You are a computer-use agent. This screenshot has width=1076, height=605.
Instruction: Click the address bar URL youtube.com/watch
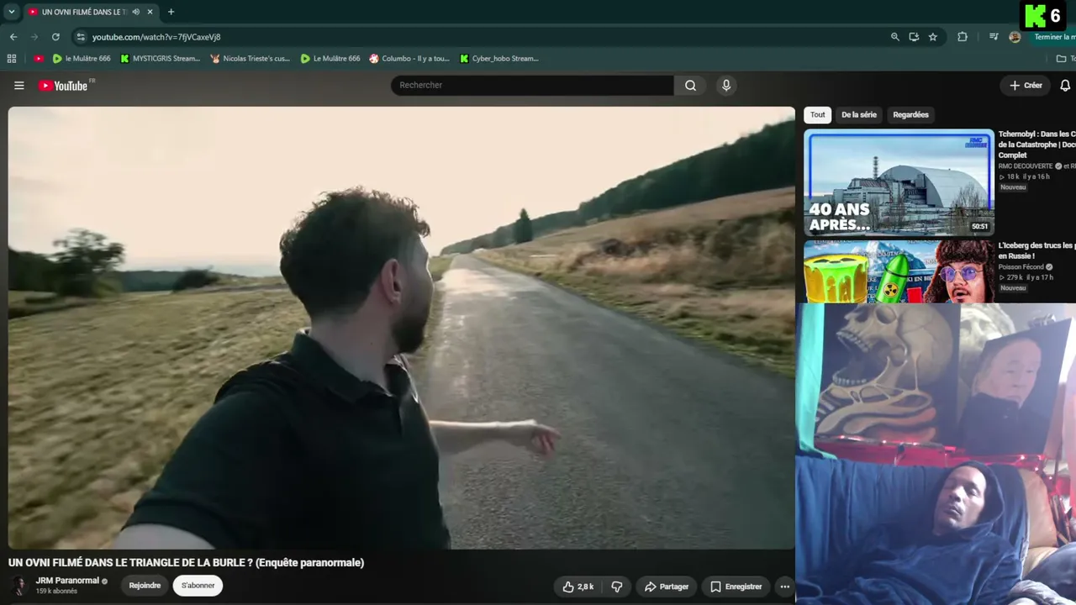tap(156, 37)
